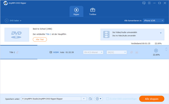Click the Title 1 link in description

pyautogui.click(x=48, y=34)
